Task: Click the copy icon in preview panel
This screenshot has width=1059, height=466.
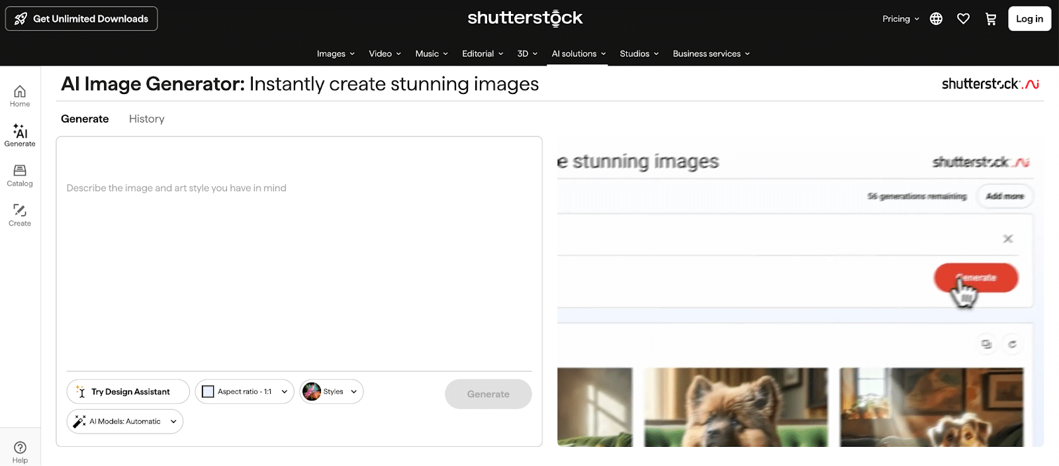Action: 987,344
